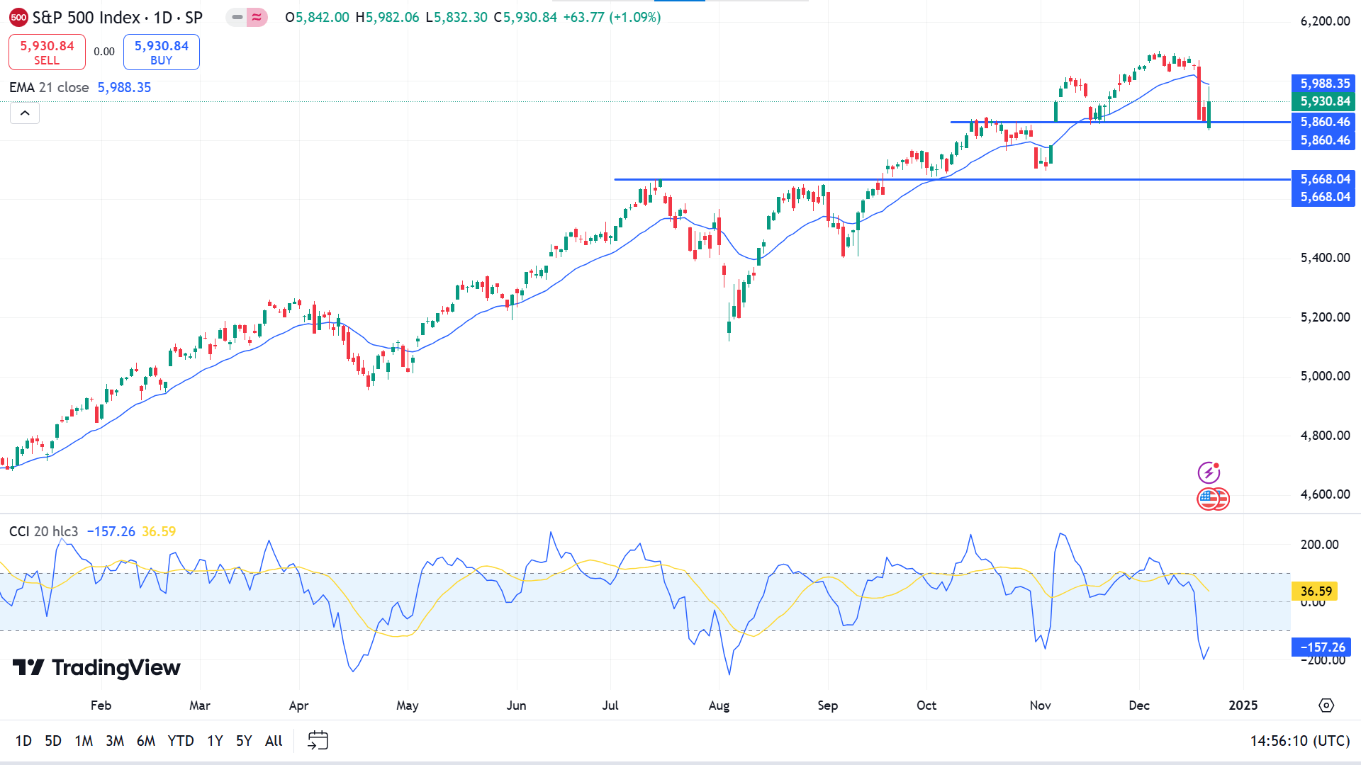1361x765 pixels.
Task: Click the 5,988.35 EMA price label on axis
Action: (x=1323, y=84)
